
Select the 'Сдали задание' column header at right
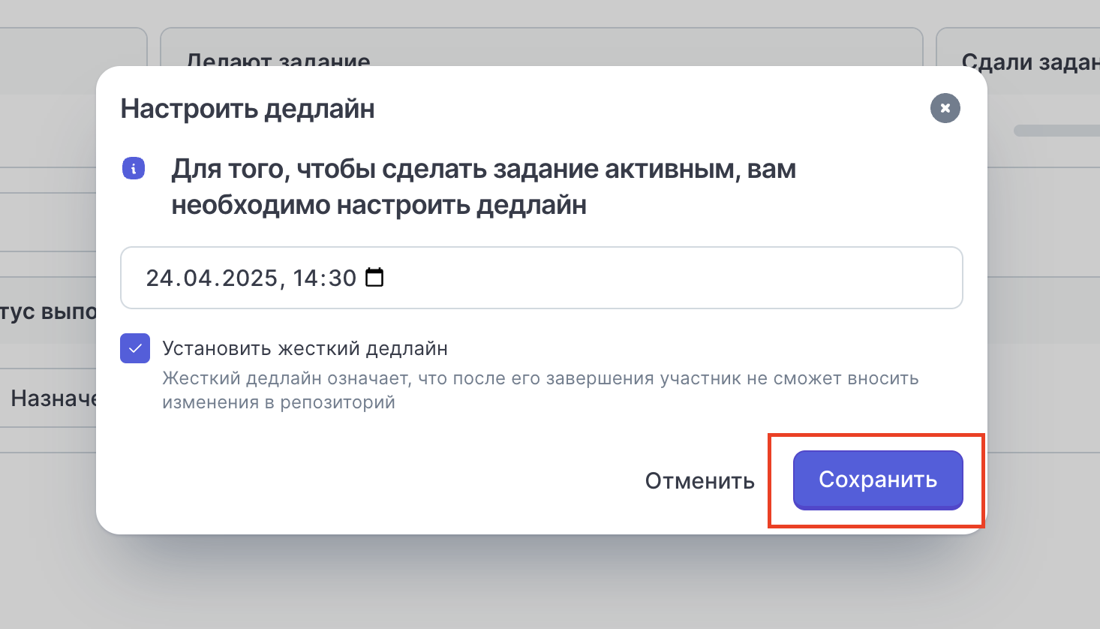[1031, 62]
